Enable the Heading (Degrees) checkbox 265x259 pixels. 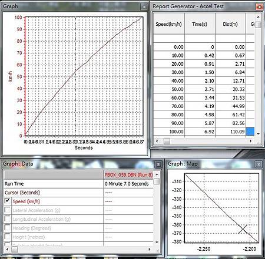tap(8, 228)
